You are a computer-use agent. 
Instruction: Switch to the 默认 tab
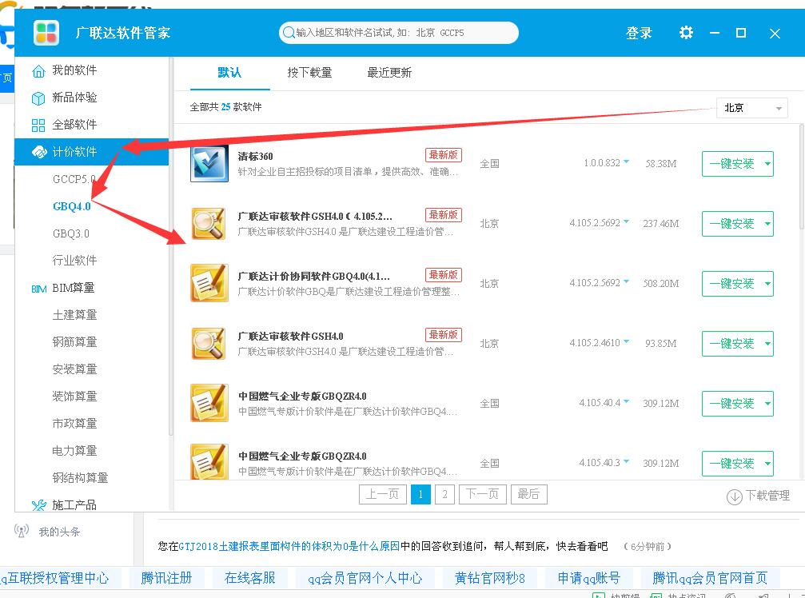coord(229,73)
